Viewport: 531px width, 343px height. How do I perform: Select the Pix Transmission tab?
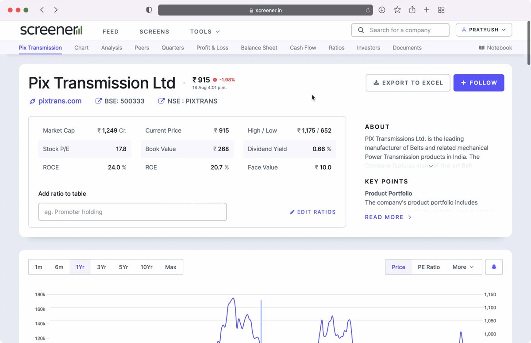40,48
